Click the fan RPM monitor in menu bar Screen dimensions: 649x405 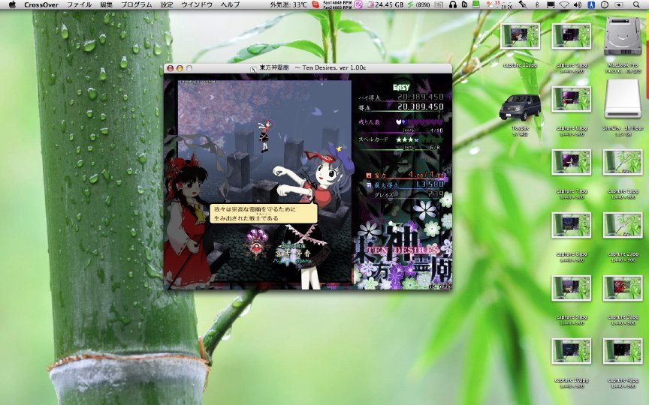coord(337,4)
